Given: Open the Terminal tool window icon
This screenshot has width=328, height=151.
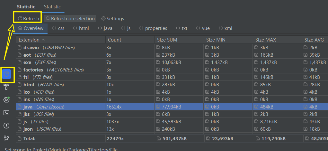Looking at the screenshot, I should click(6, 112).
